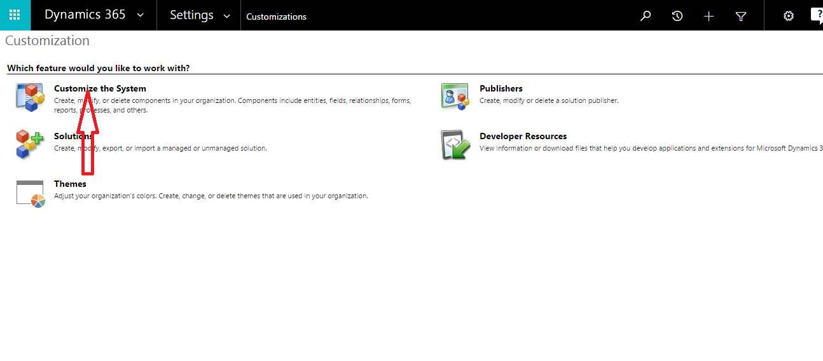This screenshot has width=823, height=361.
Task: Open the Settings menu
Action: pyautogui.click(x=191, y=15)
